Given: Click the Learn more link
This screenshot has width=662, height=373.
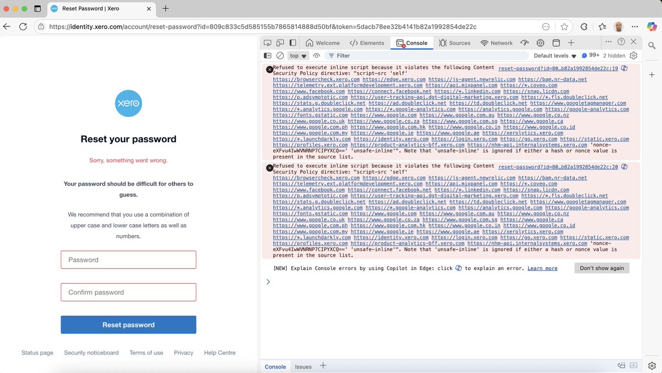Looking at the screenshot, I should 542,268.
